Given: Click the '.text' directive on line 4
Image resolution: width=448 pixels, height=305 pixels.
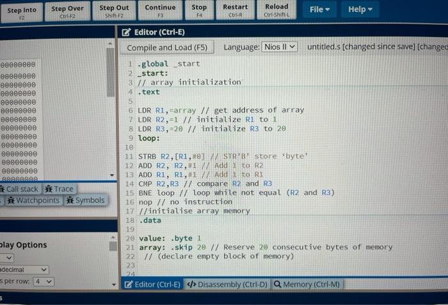Looking at the screenshot, I should point(148,92).
